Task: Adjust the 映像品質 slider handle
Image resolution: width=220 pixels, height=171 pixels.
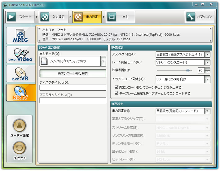Action: (x=188, y=70)
